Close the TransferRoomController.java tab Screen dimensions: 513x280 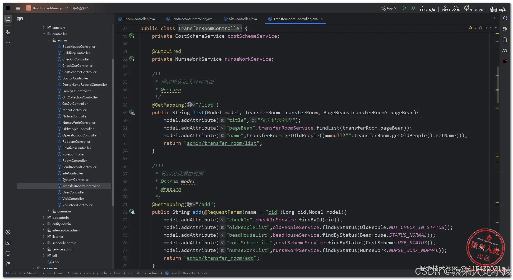point(322,19)
